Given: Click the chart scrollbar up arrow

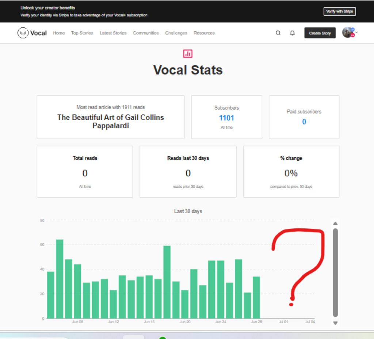Looking at the screenshot, I should [x=335, y=224].
